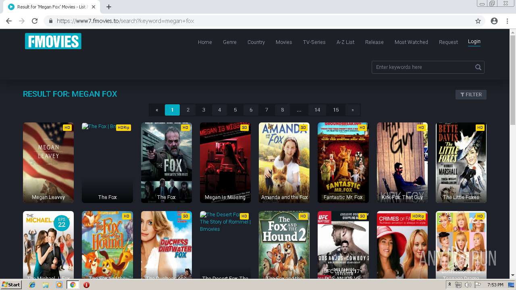Viewport: 516px width, 290px height.
Task: Show hidden tray icons
Action: (x=449, y=285)
